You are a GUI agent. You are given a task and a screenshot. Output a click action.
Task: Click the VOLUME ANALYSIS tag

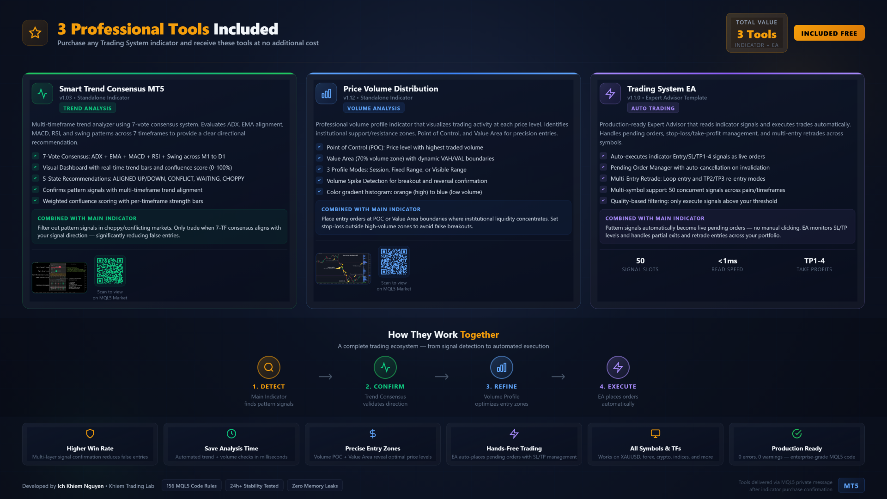374,108
